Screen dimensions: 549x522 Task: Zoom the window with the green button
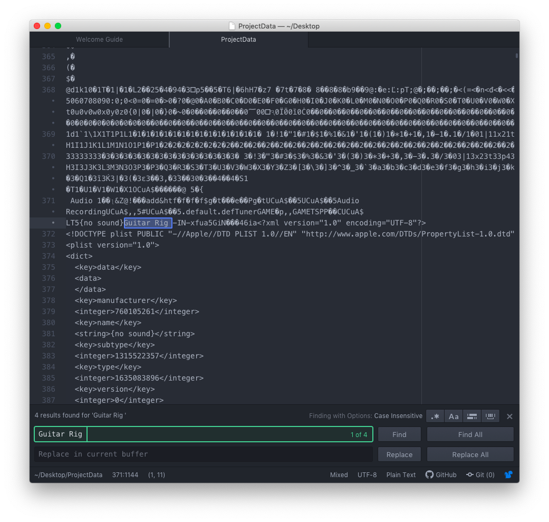[58, 26]
